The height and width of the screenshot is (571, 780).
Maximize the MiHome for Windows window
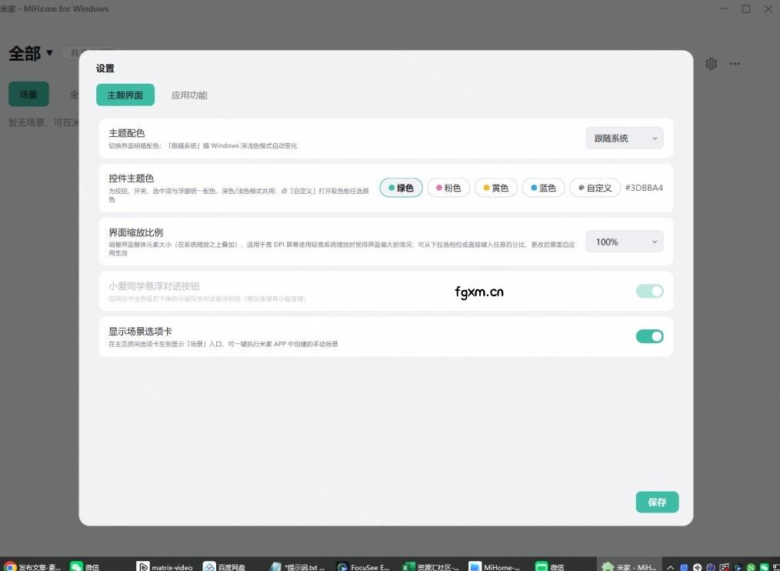pyautogui.click(x=746, y=8)
